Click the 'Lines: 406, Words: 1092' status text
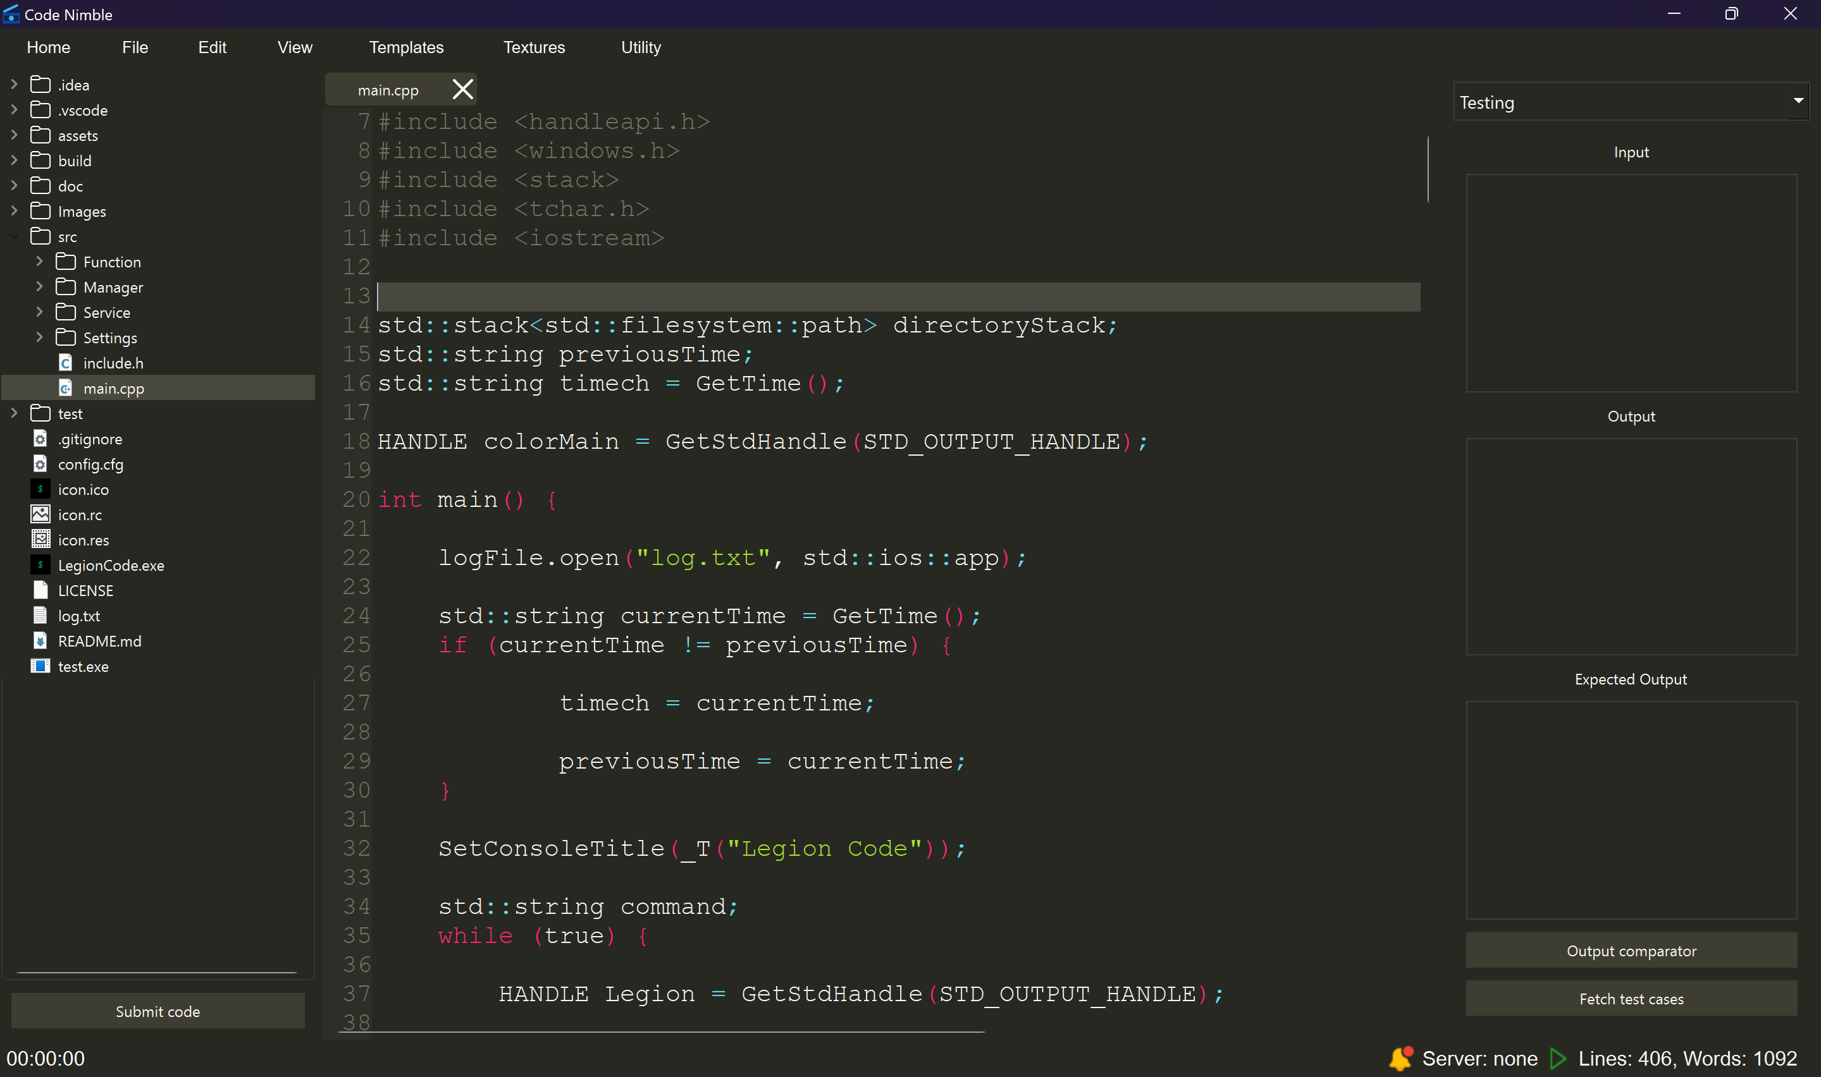 1687,1058
